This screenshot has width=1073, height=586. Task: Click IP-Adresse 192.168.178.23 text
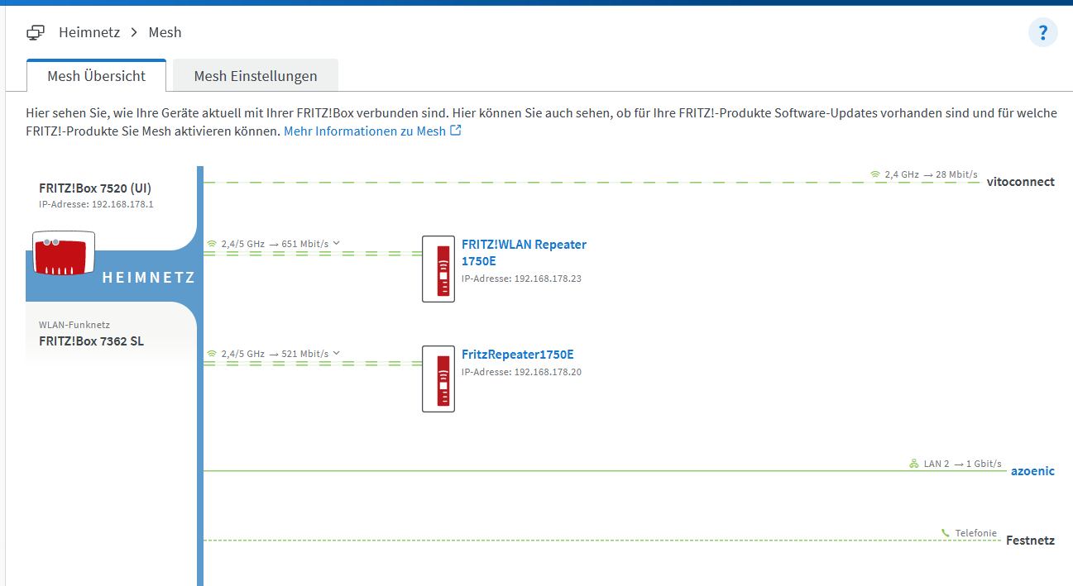pos(521,279)
